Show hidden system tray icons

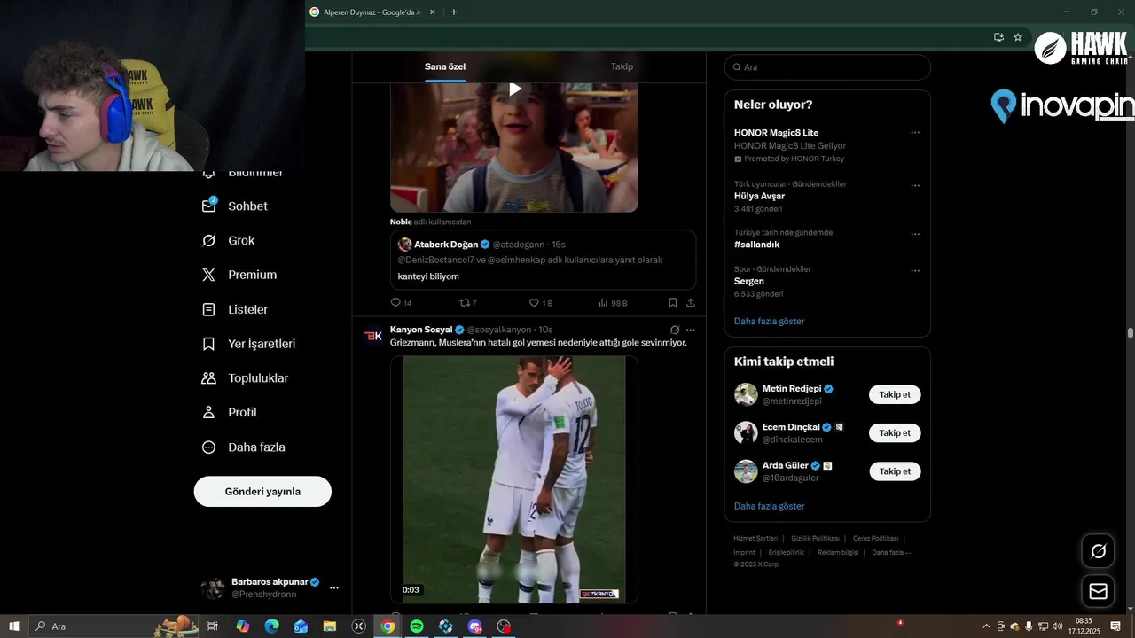[x=987, y=626]
